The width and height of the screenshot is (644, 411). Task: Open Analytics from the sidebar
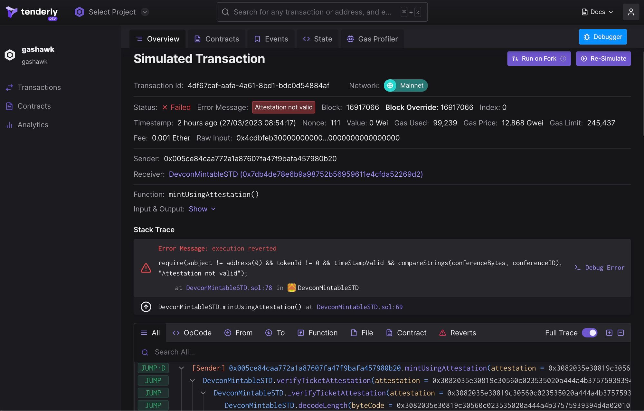point(33,125)
